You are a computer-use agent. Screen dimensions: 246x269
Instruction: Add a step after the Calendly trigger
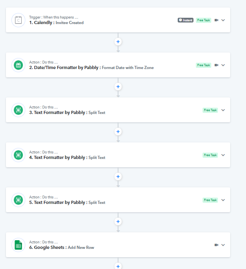tap(118, 41)
